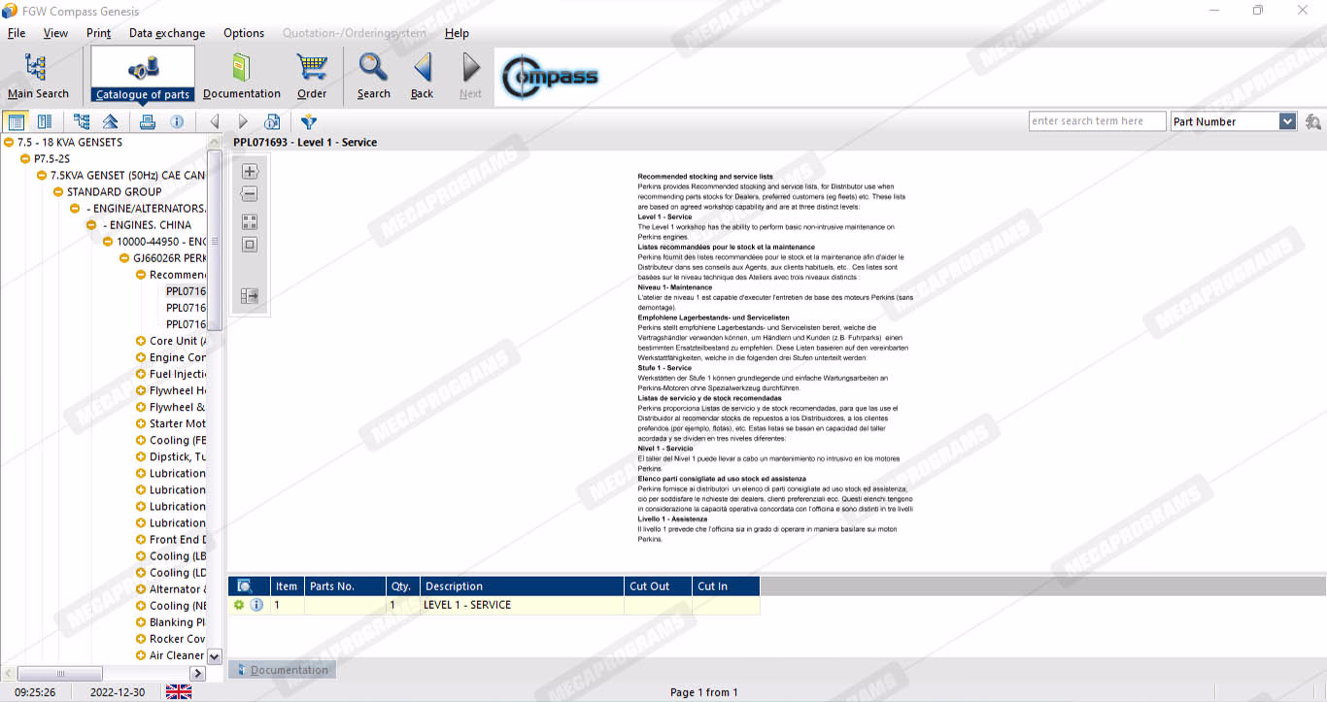This screenshot has height=702, width=1327.
Task: Click the single-square full view icon
Action: point(250,245)
